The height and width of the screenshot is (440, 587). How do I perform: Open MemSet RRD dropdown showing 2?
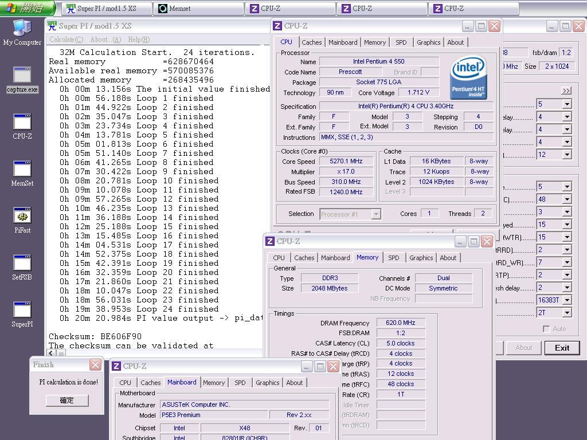[x=554, y=250]
